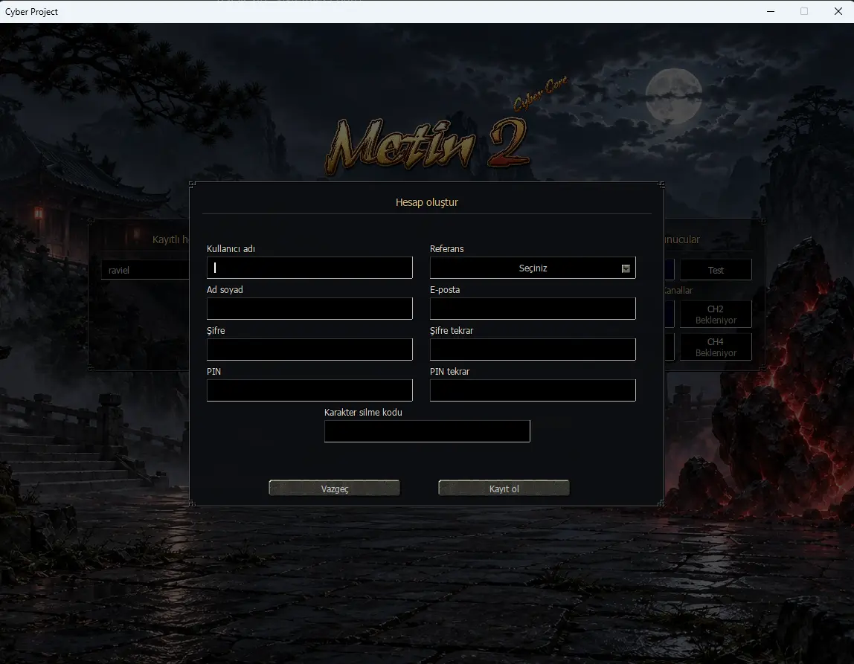Minimize the Cyber Project window
Screen dimensions: 854x664
click(x=771, y=11)
